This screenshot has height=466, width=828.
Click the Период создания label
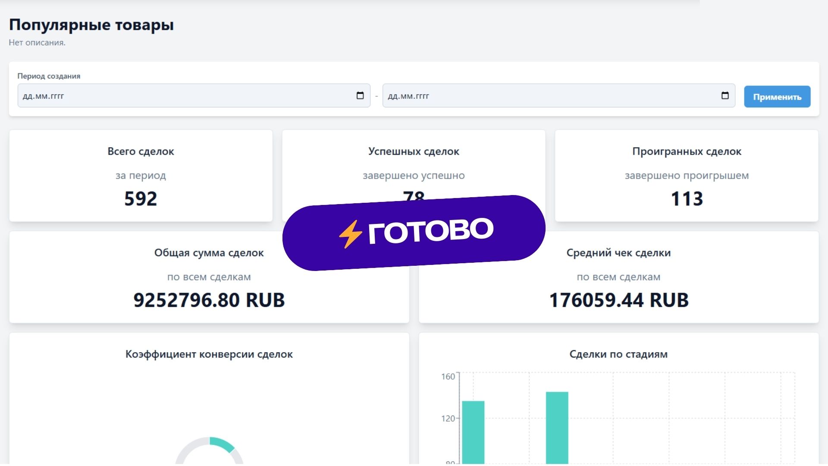click(x=49, y=76)
